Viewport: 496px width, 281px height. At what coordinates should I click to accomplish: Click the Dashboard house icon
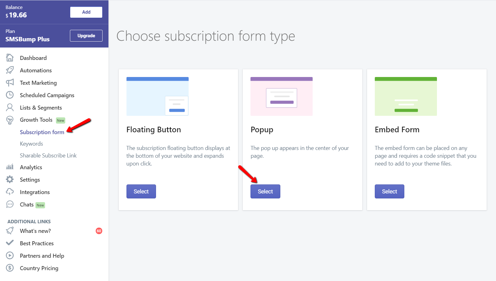[x=10, y=58]
